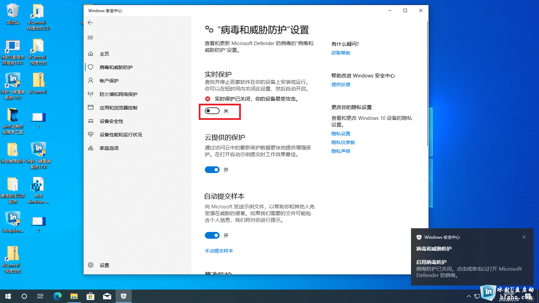The image size is (539, 303).
Task: Select the 冰封推荐软件 folder icon
Action: click(x=12, y=153)
